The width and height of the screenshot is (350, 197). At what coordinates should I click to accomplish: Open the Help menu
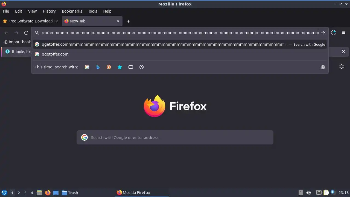pos(107,11)
